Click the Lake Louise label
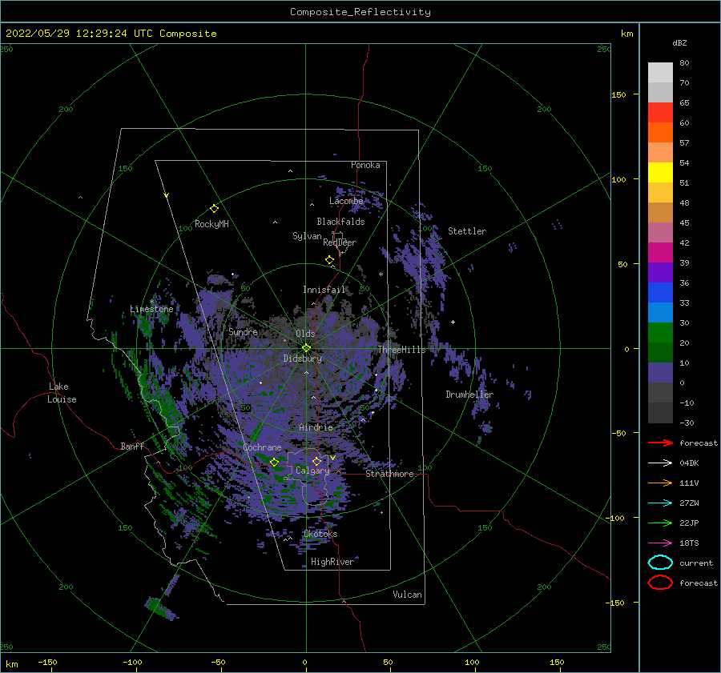721x673 pixels. 62,393
